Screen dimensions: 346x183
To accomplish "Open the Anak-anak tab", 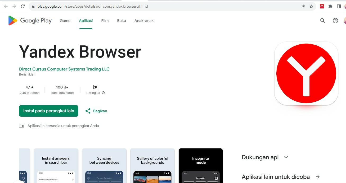I will [144, 21].
